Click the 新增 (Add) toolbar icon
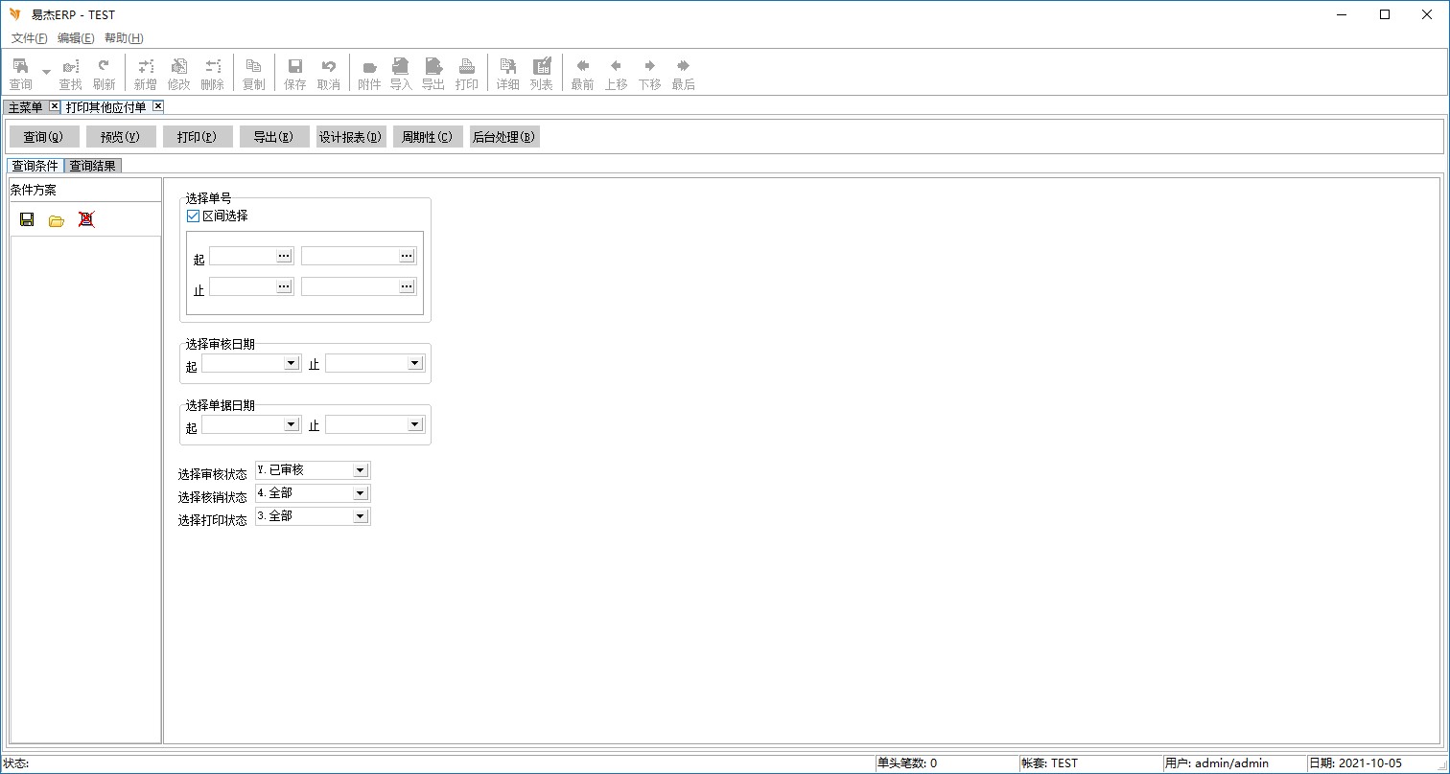Image resolution: width=1450 pixels, height=774 pixels. point(145,73)
